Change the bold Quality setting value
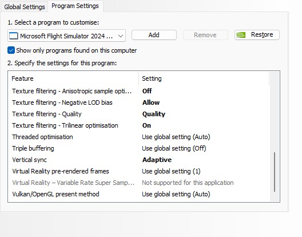The height and width of the screenshot is (237, 302). 154,114
